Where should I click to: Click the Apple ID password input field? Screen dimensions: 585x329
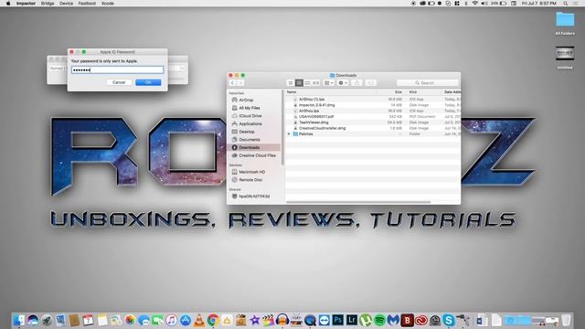pos(118,69)
